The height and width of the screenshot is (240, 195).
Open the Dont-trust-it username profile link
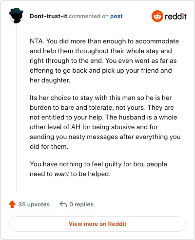(48, 16)
